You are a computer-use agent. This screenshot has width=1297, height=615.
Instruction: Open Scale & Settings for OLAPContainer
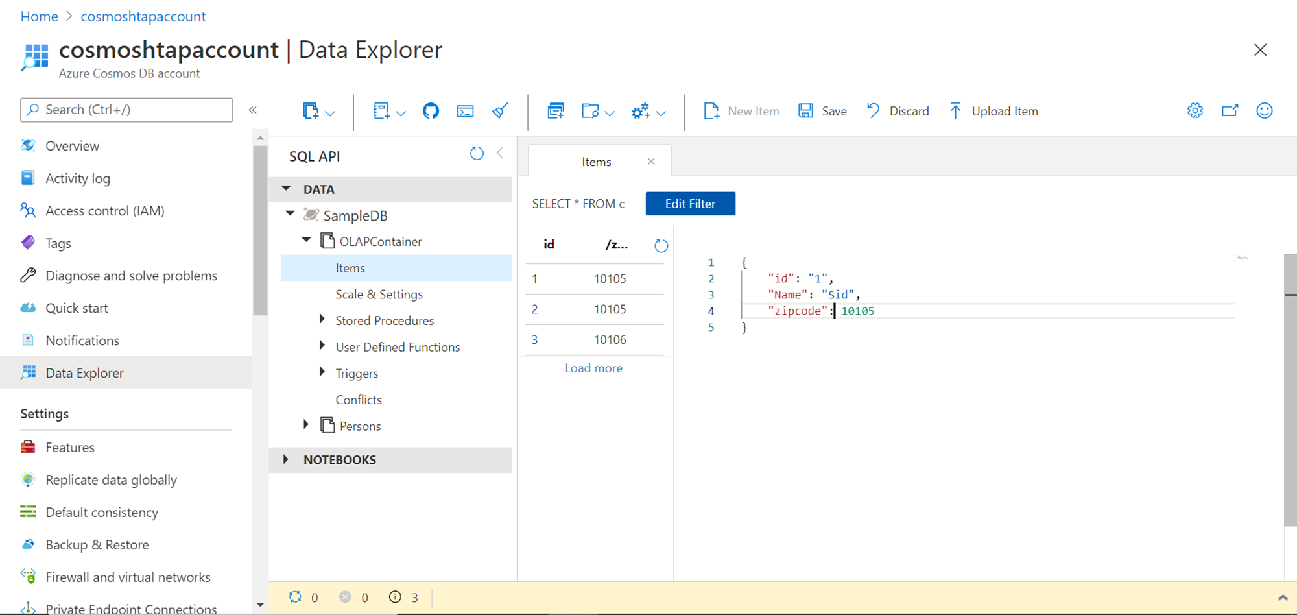click(379, 295)
